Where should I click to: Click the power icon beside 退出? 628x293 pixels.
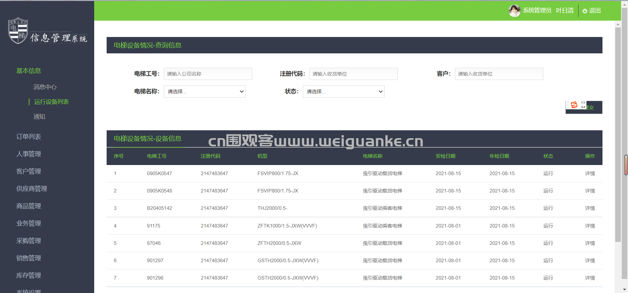tap(585, 11)
